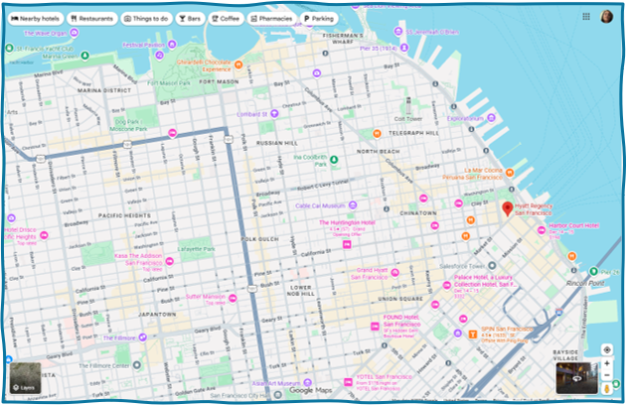Select the Kasa The Addison marker
Image resolution: width=627 pixels, height=405 pixels.
[x=170, y=262]
